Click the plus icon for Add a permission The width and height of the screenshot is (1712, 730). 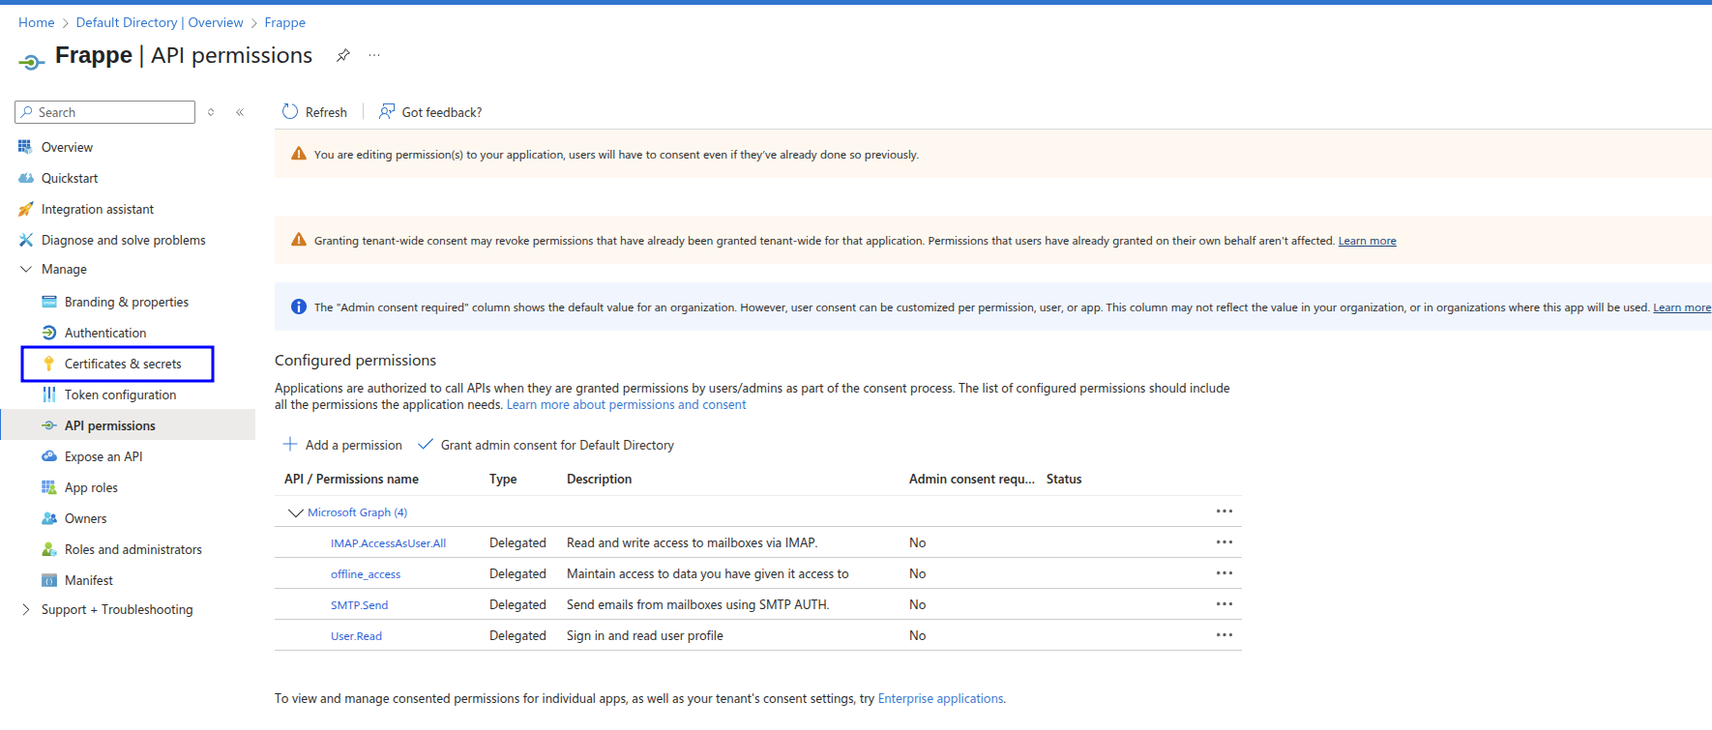pyautogui.click(x=290, y=445)
